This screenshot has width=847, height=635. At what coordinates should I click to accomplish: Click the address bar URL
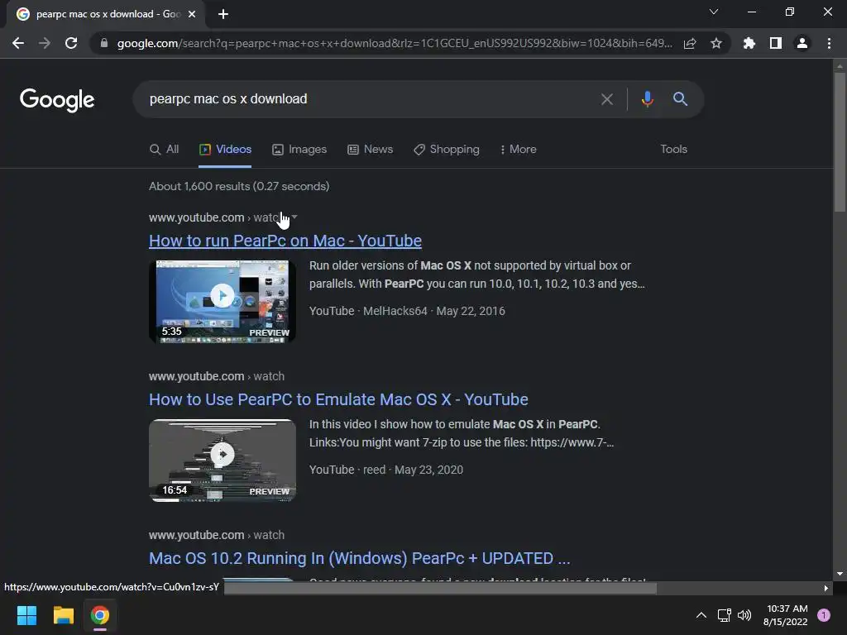[395, 43]
